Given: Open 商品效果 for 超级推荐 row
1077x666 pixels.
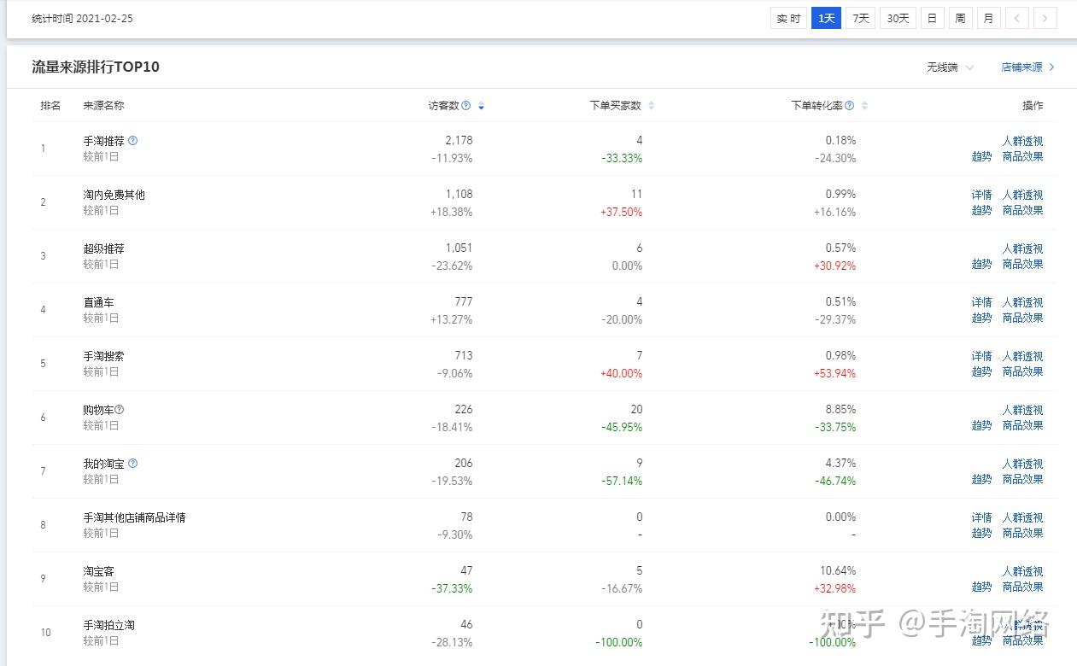Looking at the screenshot, I should point(1022,265).
